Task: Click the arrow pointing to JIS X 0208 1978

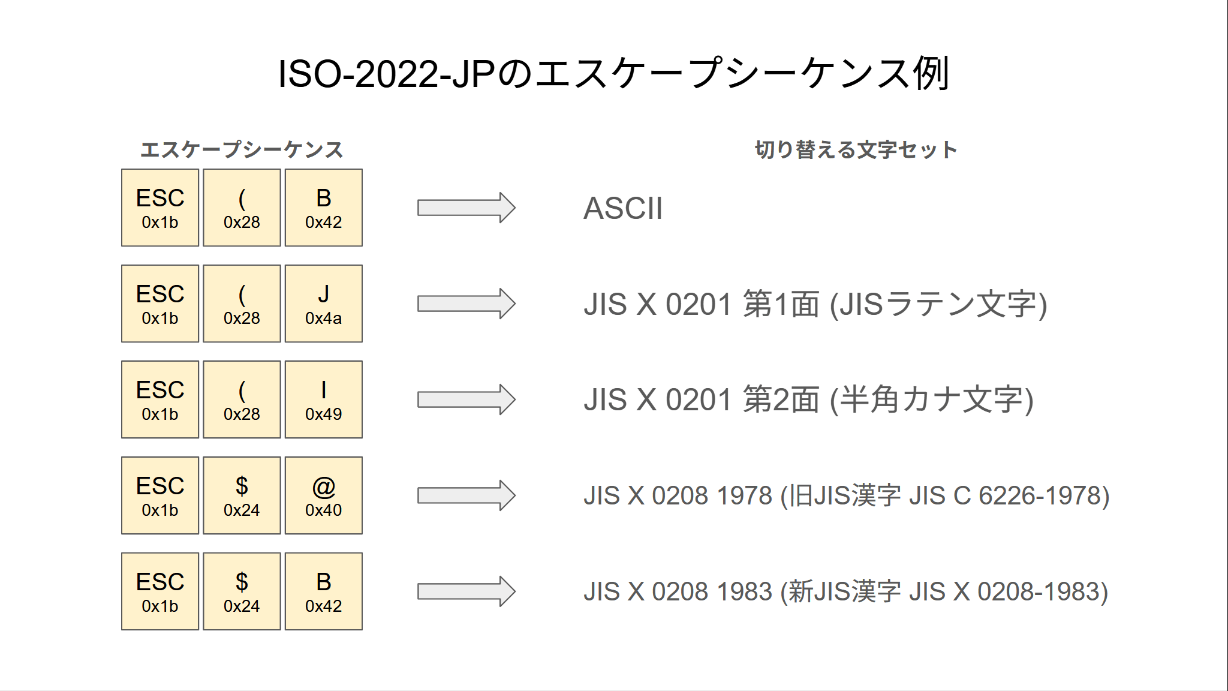Action: pos(466,495)
